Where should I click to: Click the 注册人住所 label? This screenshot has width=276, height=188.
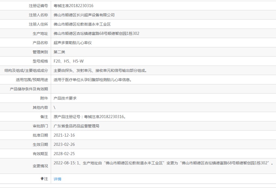[x=38, y=24]
